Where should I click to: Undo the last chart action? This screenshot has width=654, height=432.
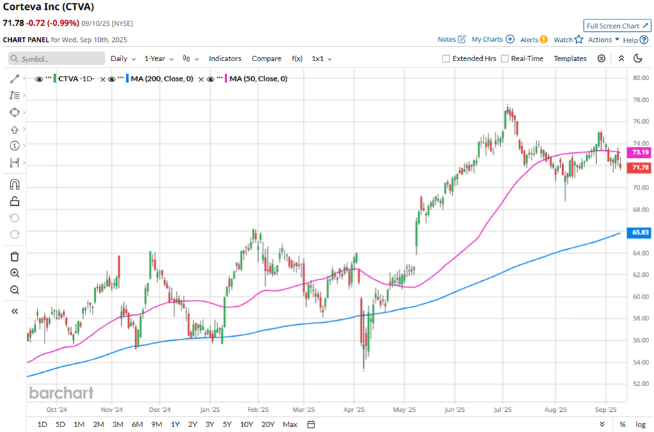click(14, 218)
